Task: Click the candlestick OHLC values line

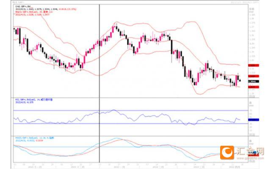Action: tap(46, 9)
